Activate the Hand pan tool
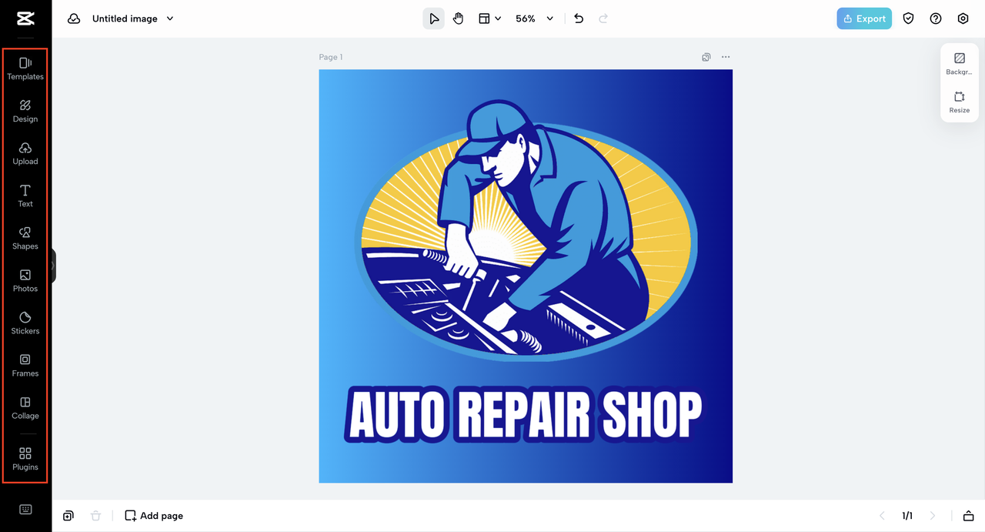 [459, 18]
